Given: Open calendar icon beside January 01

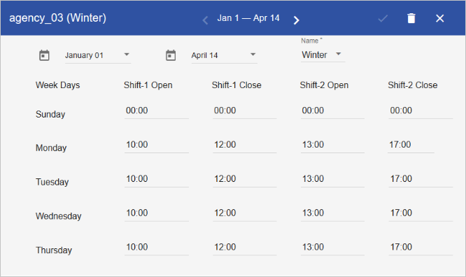Looking at the screenshot, I should pyautogui.click(x=44, y=55).
